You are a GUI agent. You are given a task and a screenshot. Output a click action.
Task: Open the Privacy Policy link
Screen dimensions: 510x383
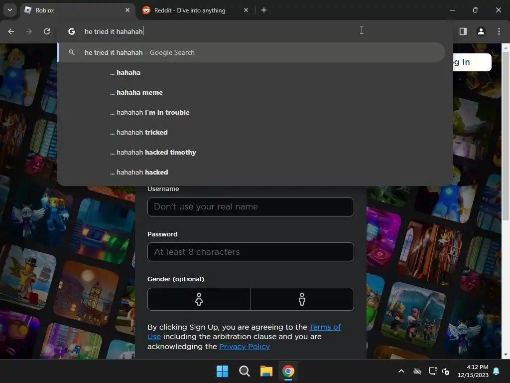tap(244, 347)
